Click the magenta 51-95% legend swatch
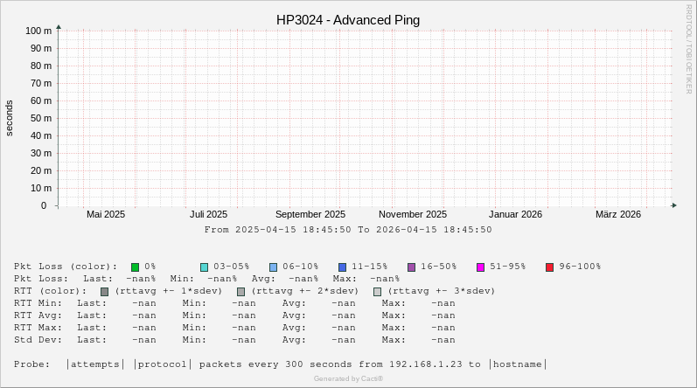Image resolution: width=697 pixels, height=388 pixels. tap(480, 267)
